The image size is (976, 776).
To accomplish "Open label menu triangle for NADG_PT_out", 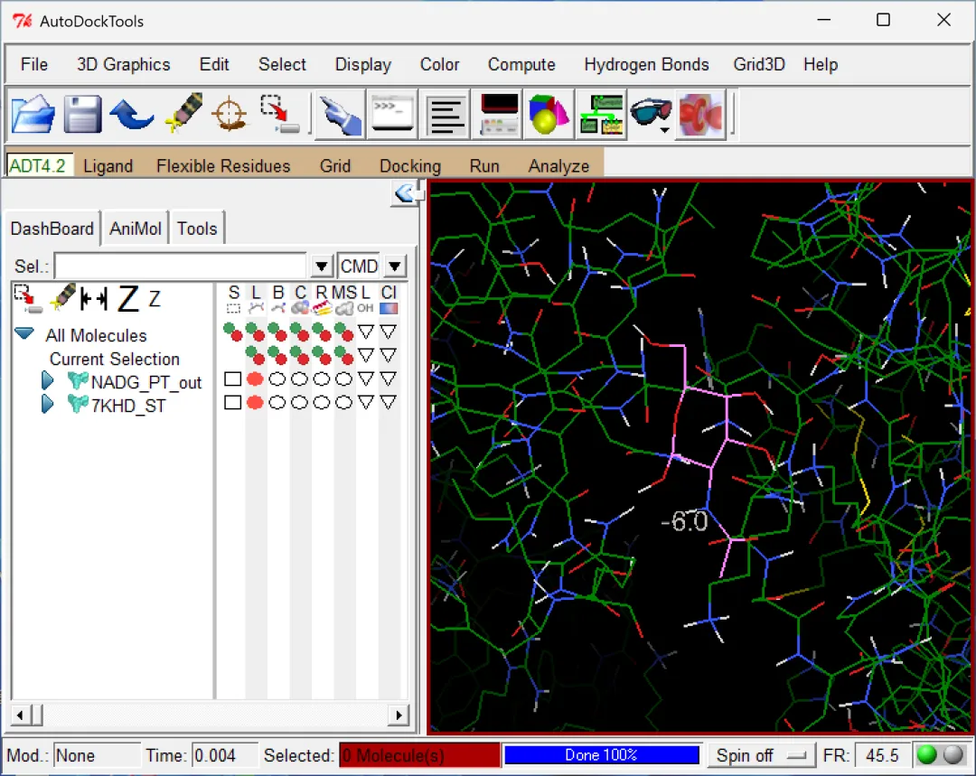I will pos(366,379).
